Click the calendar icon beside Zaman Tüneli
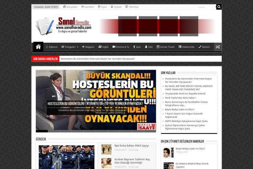Viewport: 253px width, 169px height. tap(158, 47)
